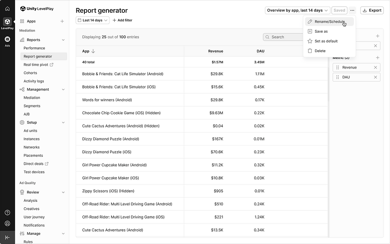Viewport: 390px width, 244px height.
Task: Open the Performance report page
Action: pos(34,48)
